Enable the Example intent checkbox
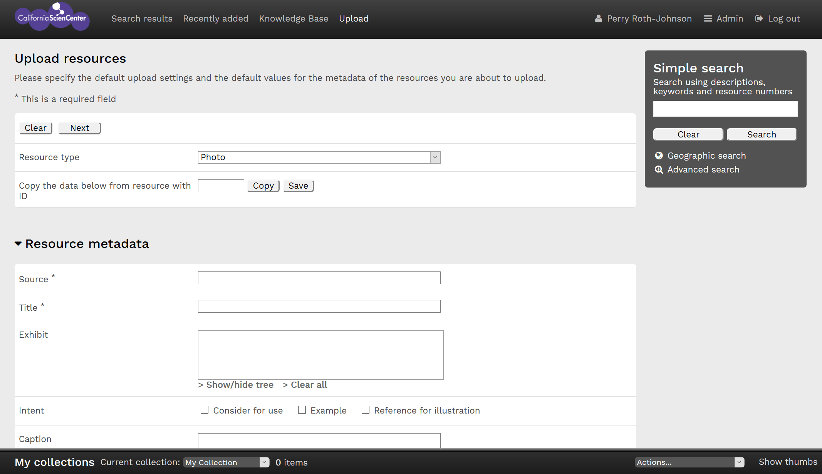Viewport: 822px width, 474px height. 302,410
